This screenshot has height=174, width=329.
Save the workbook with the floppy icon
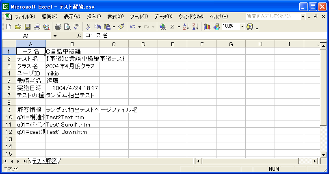(28, 27)
